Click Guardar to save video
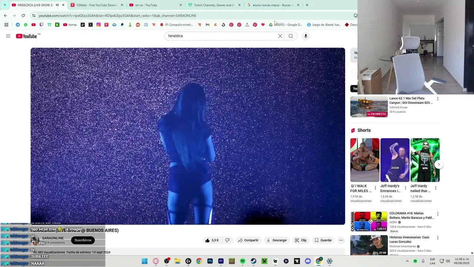474x267 pixels. [323, 240]
